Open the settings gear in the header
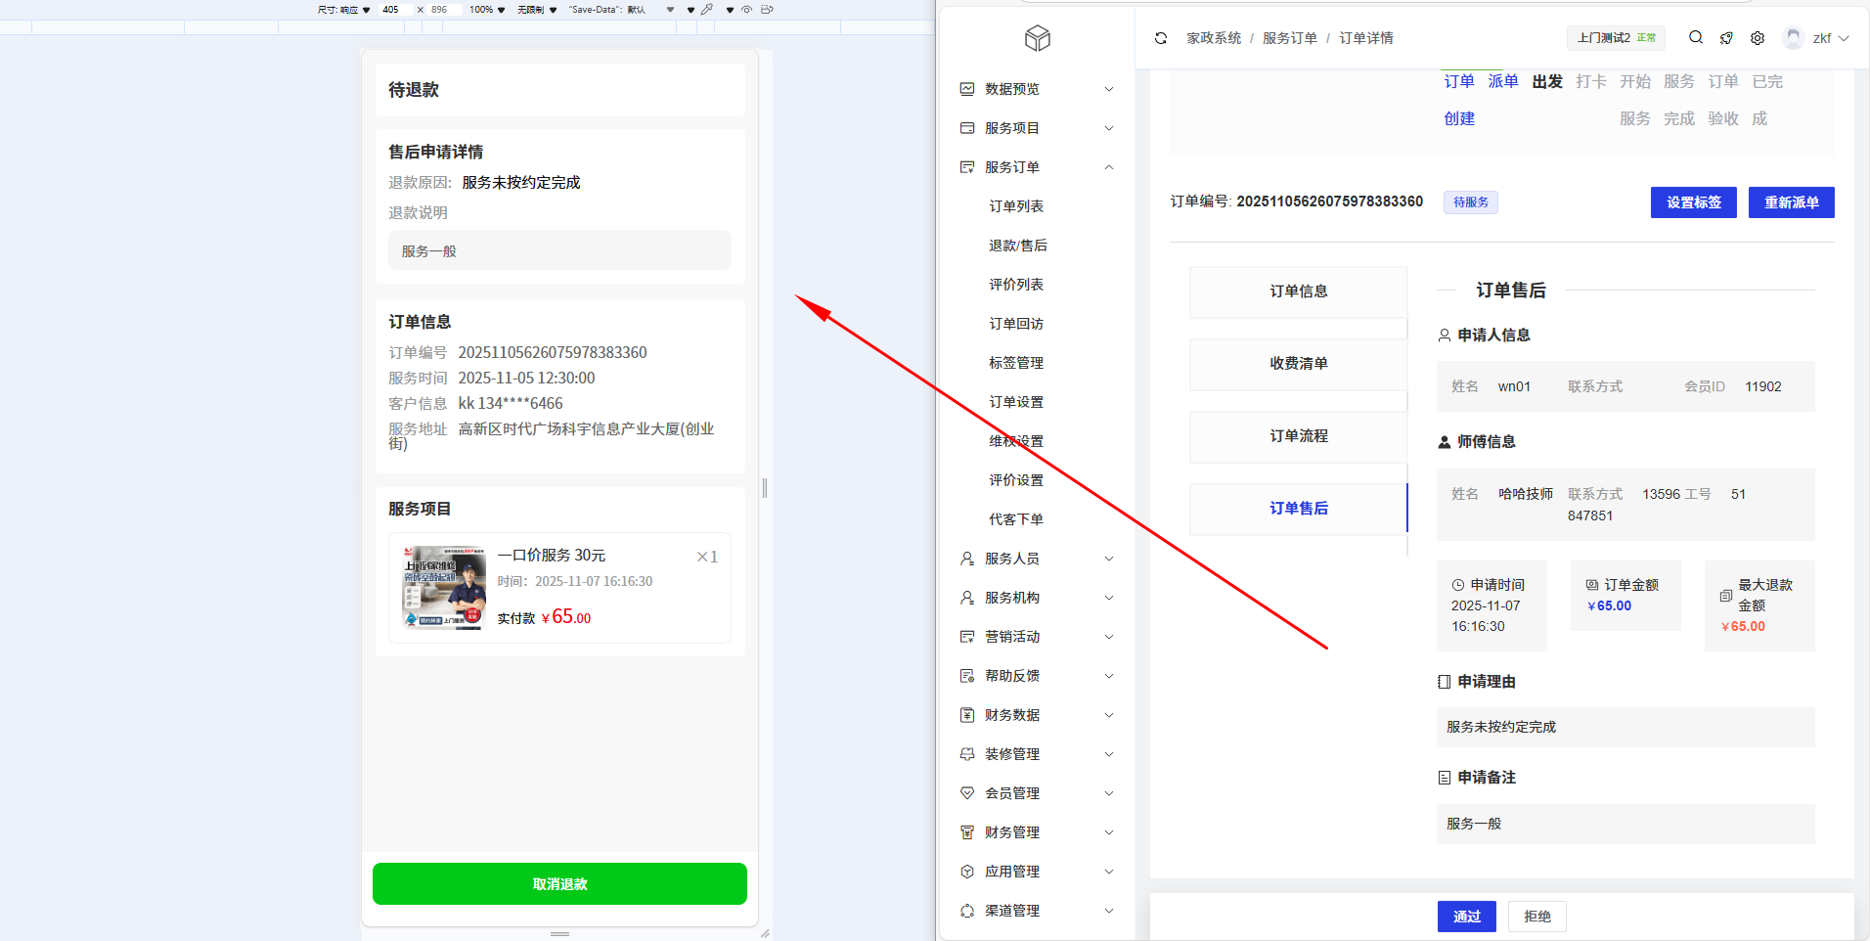 point(1758,38)
